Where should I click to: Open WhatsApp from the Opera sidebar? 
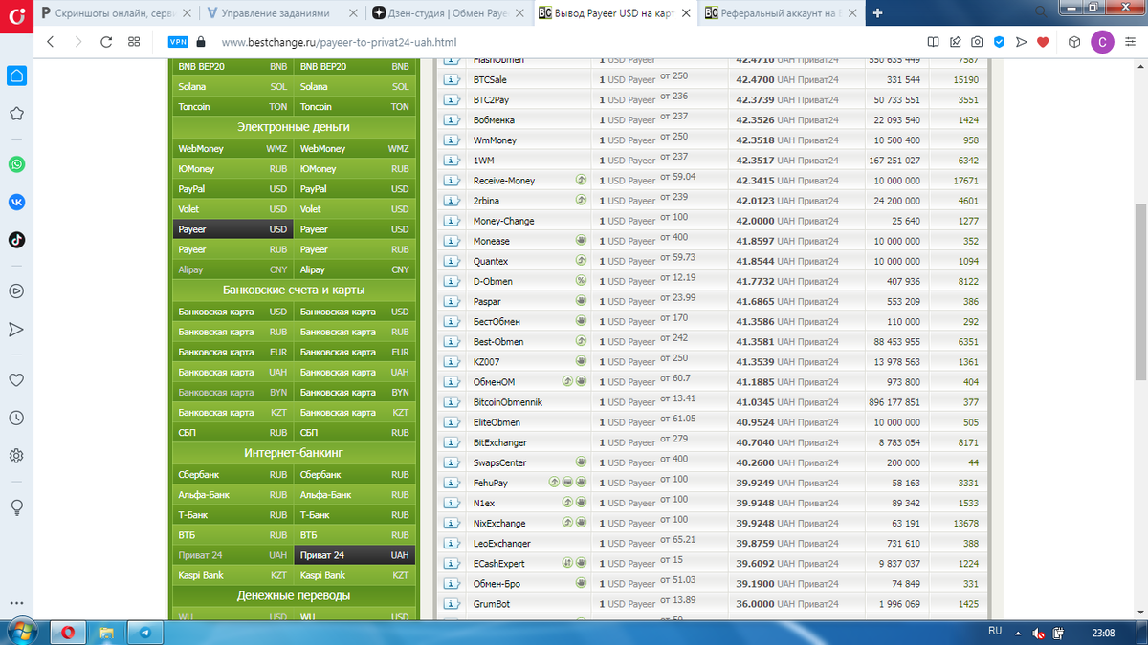tap(16, 164)
